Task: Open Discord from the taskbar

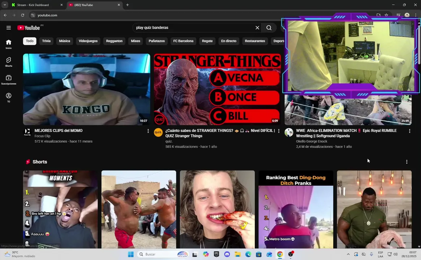Action: 227,254
